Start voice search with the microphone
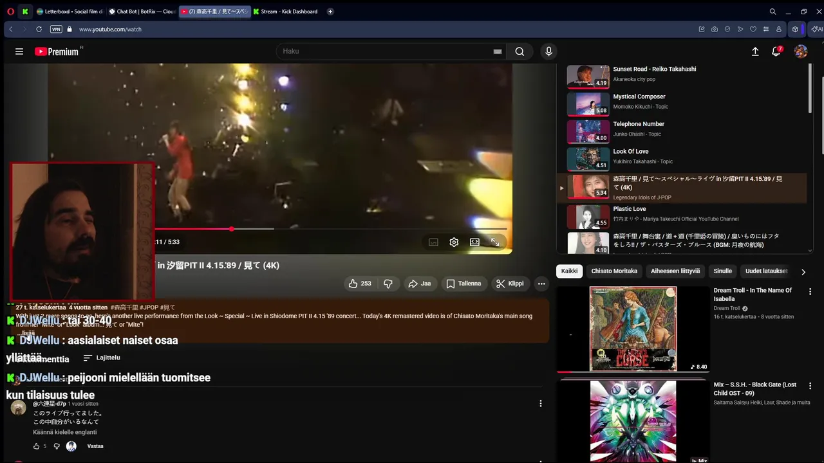The height and width of the screenshot is (463, 824). click(x=548, y=51)
